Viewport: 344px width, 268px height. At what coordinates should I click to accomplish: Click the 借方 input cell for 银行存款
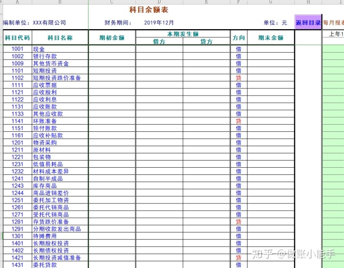(x=159, y=56)
